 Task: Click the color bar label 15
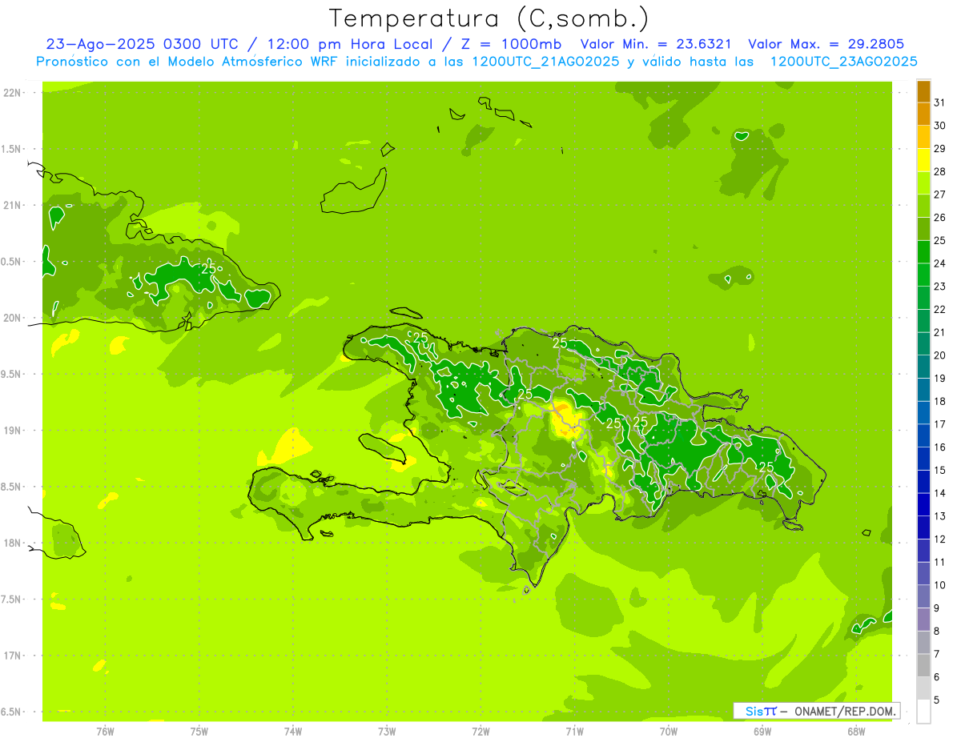click(x=939, y=470)
